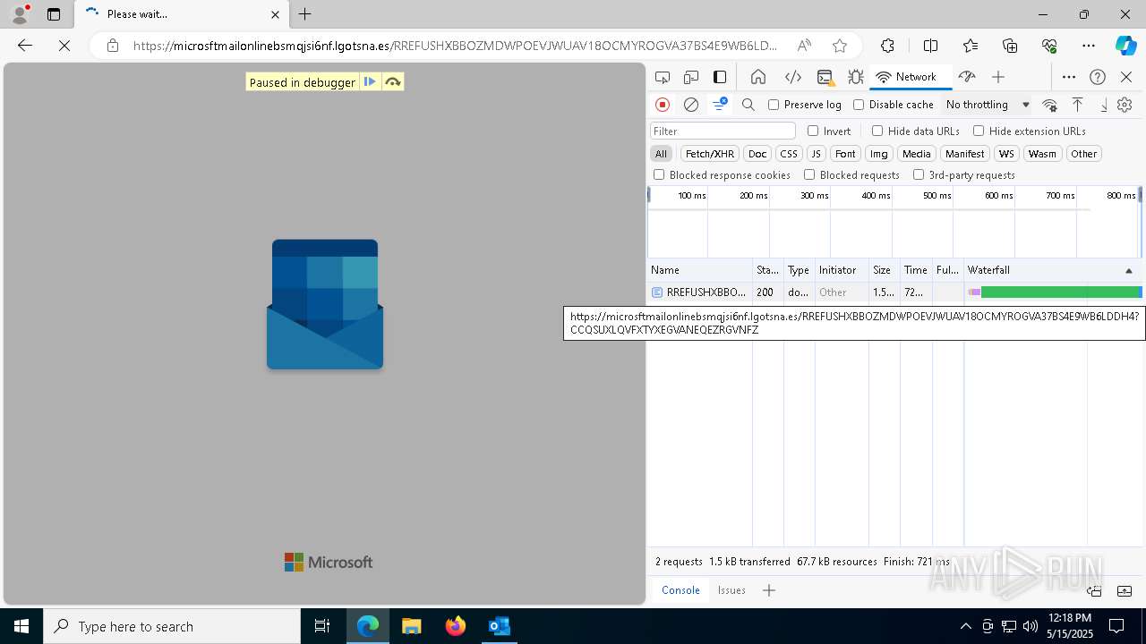Filter requests by Media type
This screenshot has width=1146, height=644.
coord(916,154)
